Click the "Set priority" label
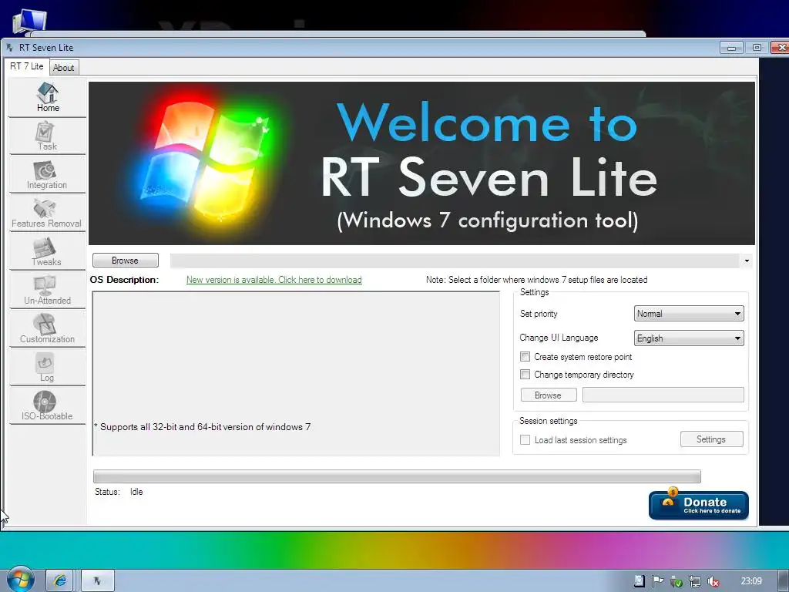This screenshot has height=592, width=789. 539,314
